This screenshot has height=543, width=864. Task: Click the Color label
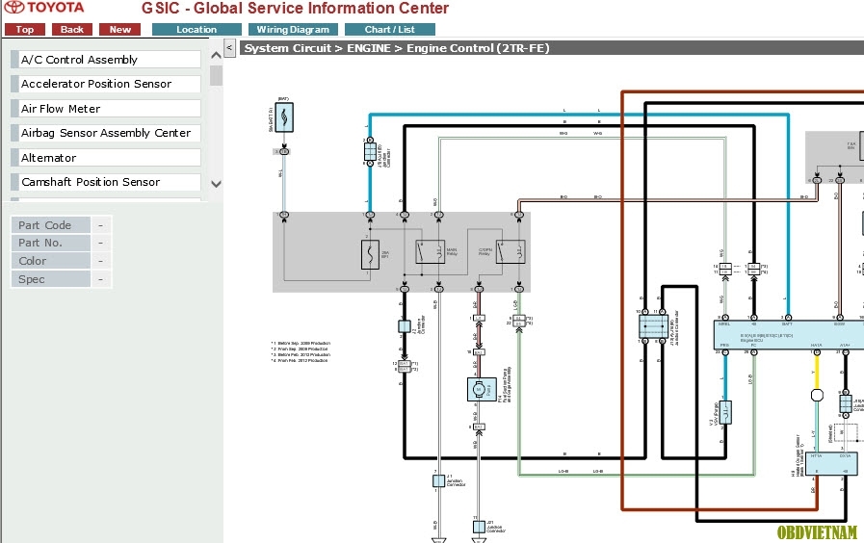[x=50, y=261]
